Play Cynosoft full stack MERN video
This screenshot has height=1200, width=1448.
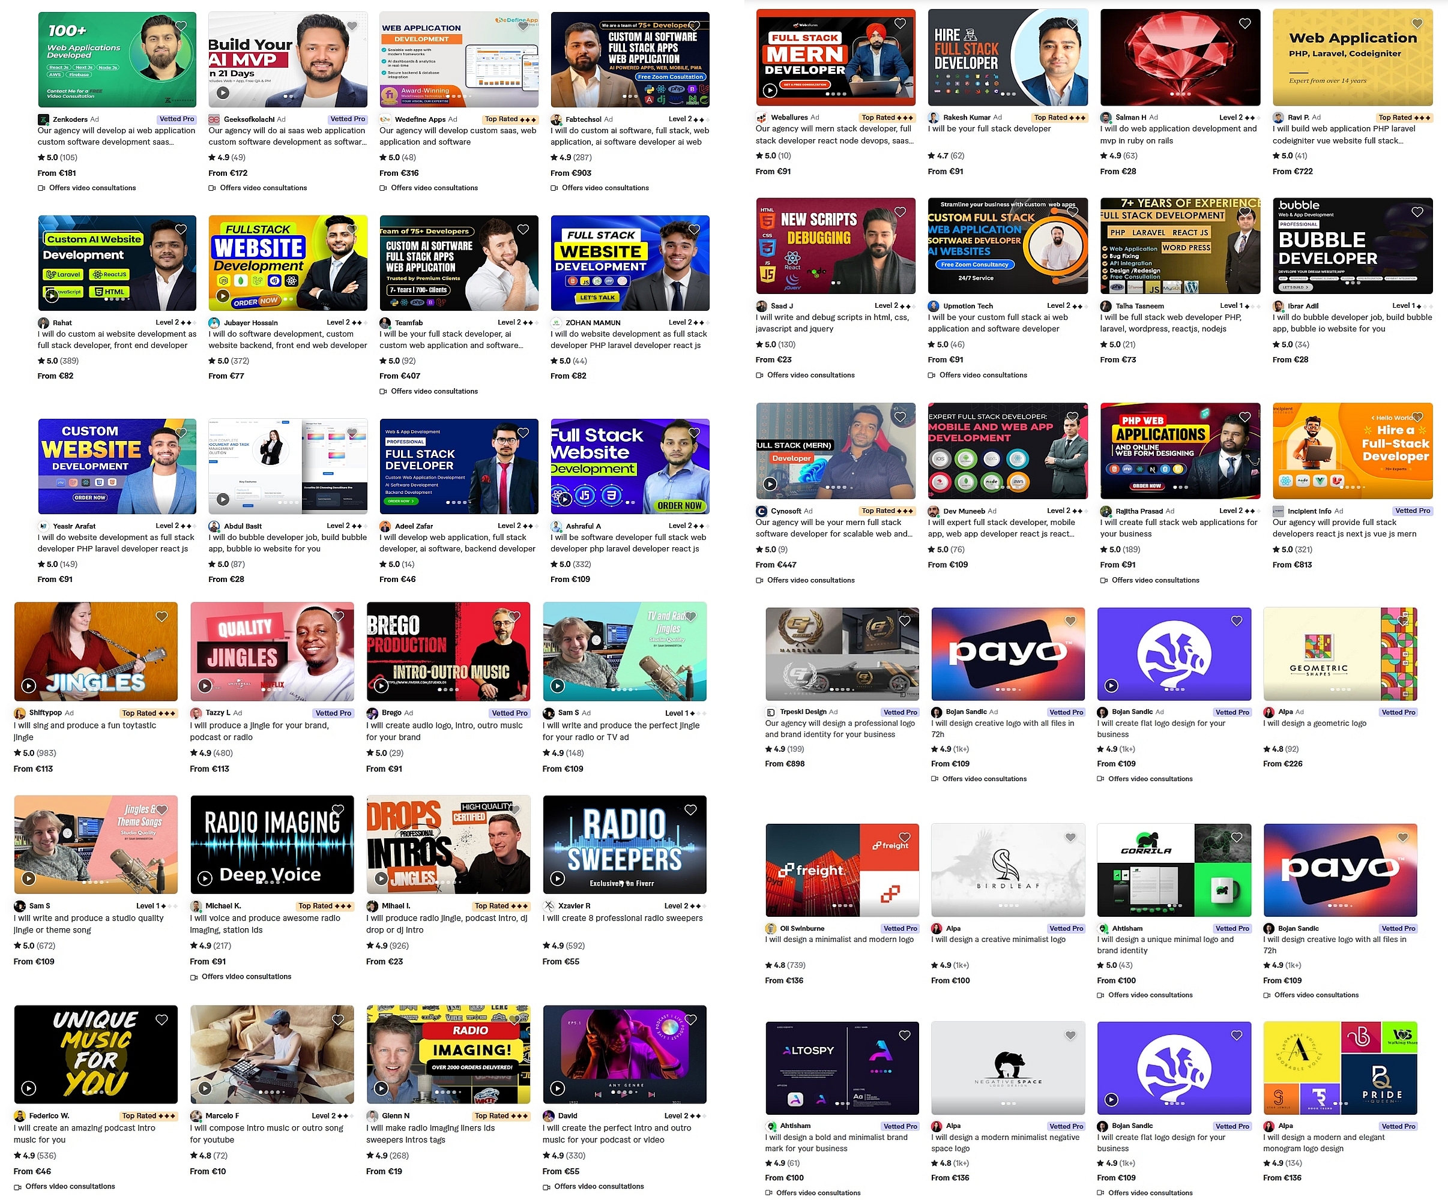tap(770, 484)
